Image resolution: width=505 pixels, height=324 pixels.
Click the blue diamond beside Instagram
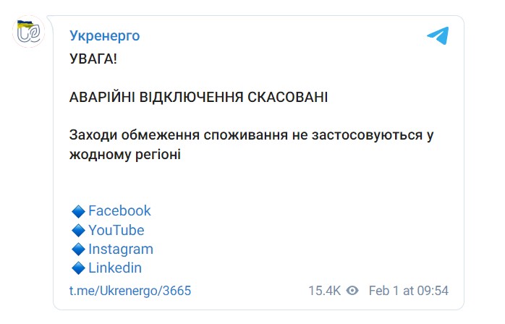pos(79,250)
